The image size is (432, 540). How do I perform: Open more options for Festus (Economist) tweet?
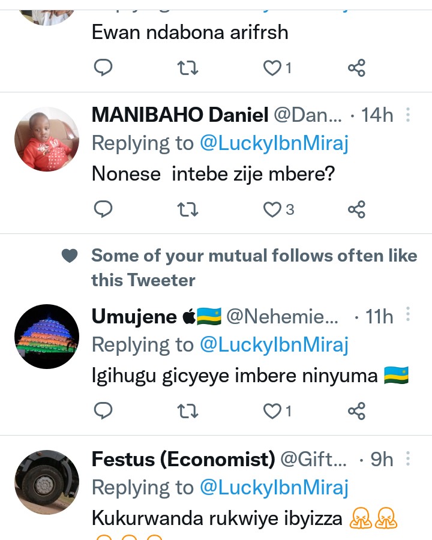408,460
